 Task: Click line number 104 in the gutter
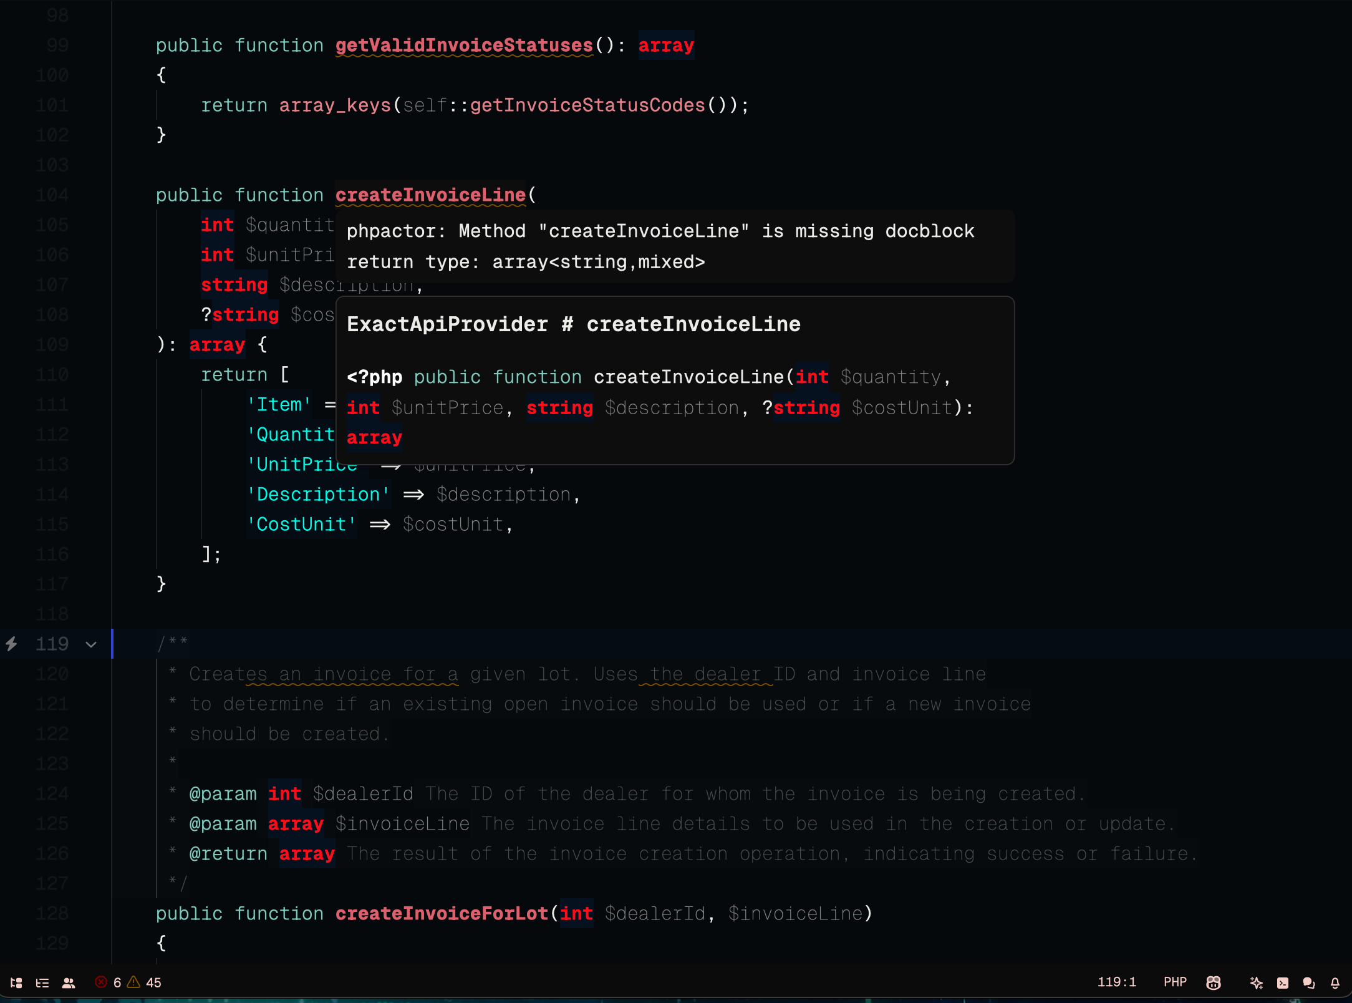(x=52, y=195)
